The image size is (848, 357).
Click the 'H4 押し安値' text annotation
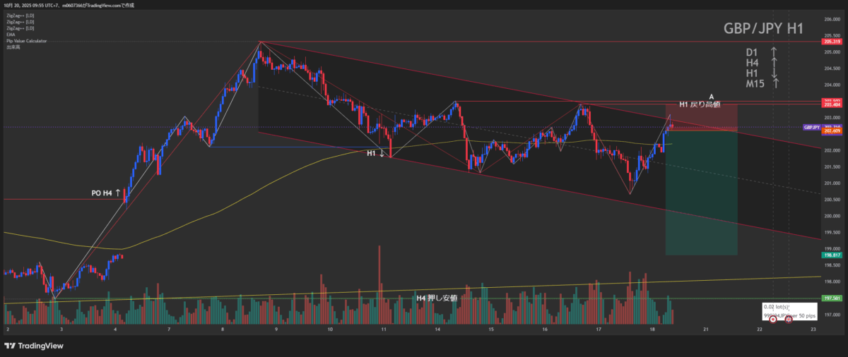point(436,298)
